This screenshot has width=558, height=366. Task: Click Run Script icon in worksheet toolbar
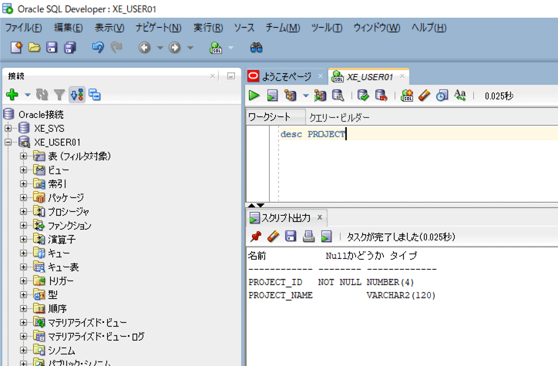tap(272, 96)
